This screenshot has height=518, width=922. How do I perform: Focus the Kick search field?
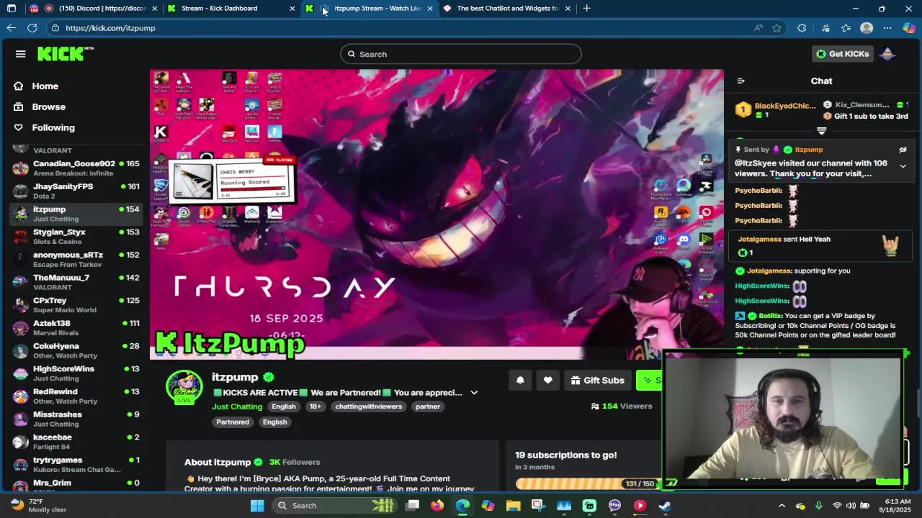[x=461, y=54]
